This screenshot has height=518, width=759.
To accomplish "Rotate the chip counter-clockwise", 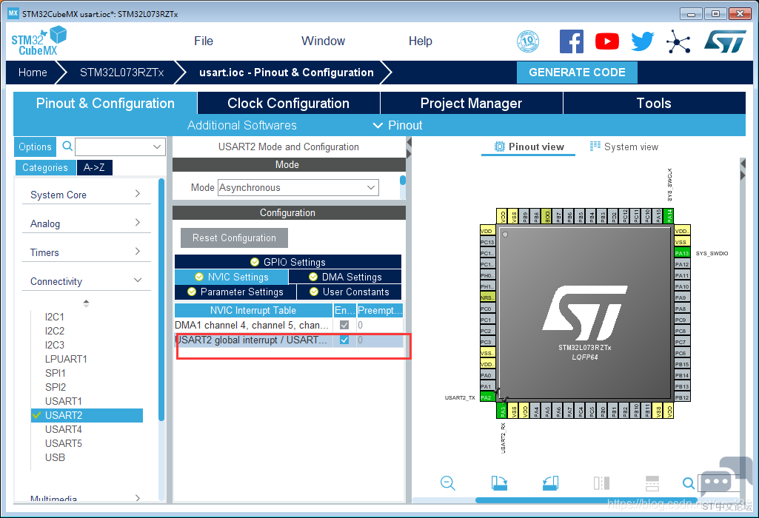I will (x=550, y=482).
